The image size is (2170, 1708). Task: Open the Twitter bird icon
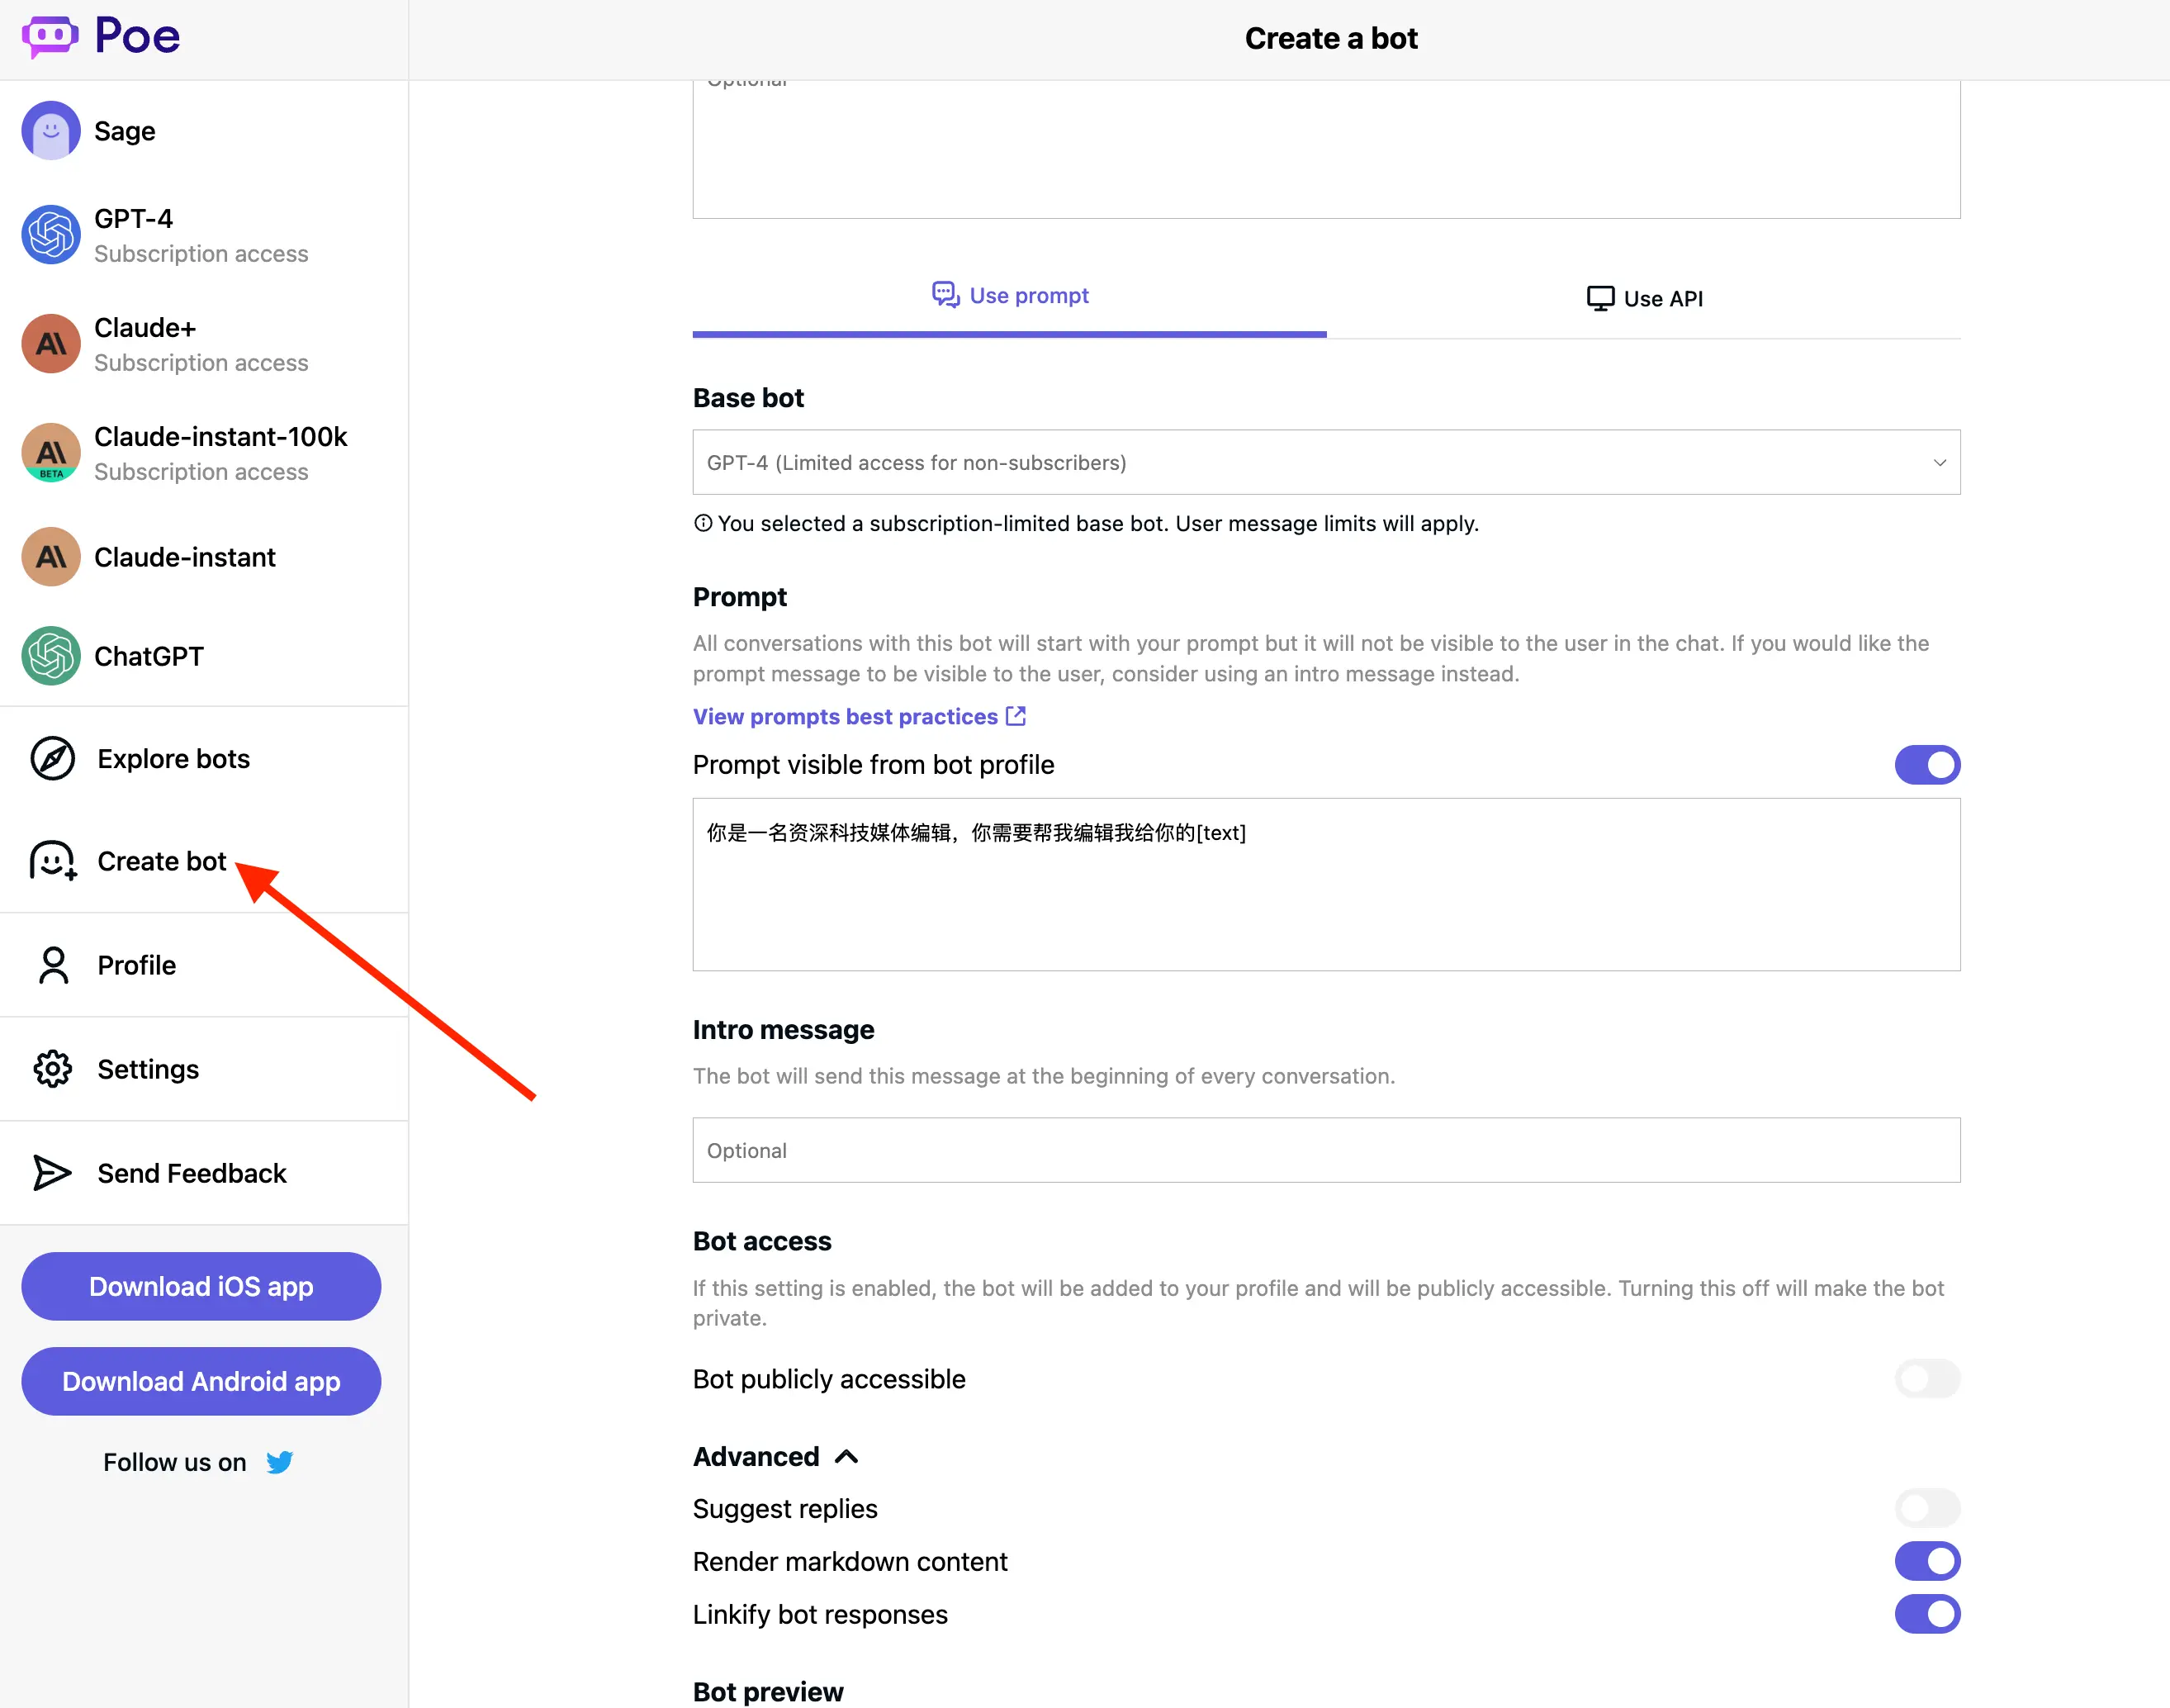pyautogui.click(x=280, y=1462)
